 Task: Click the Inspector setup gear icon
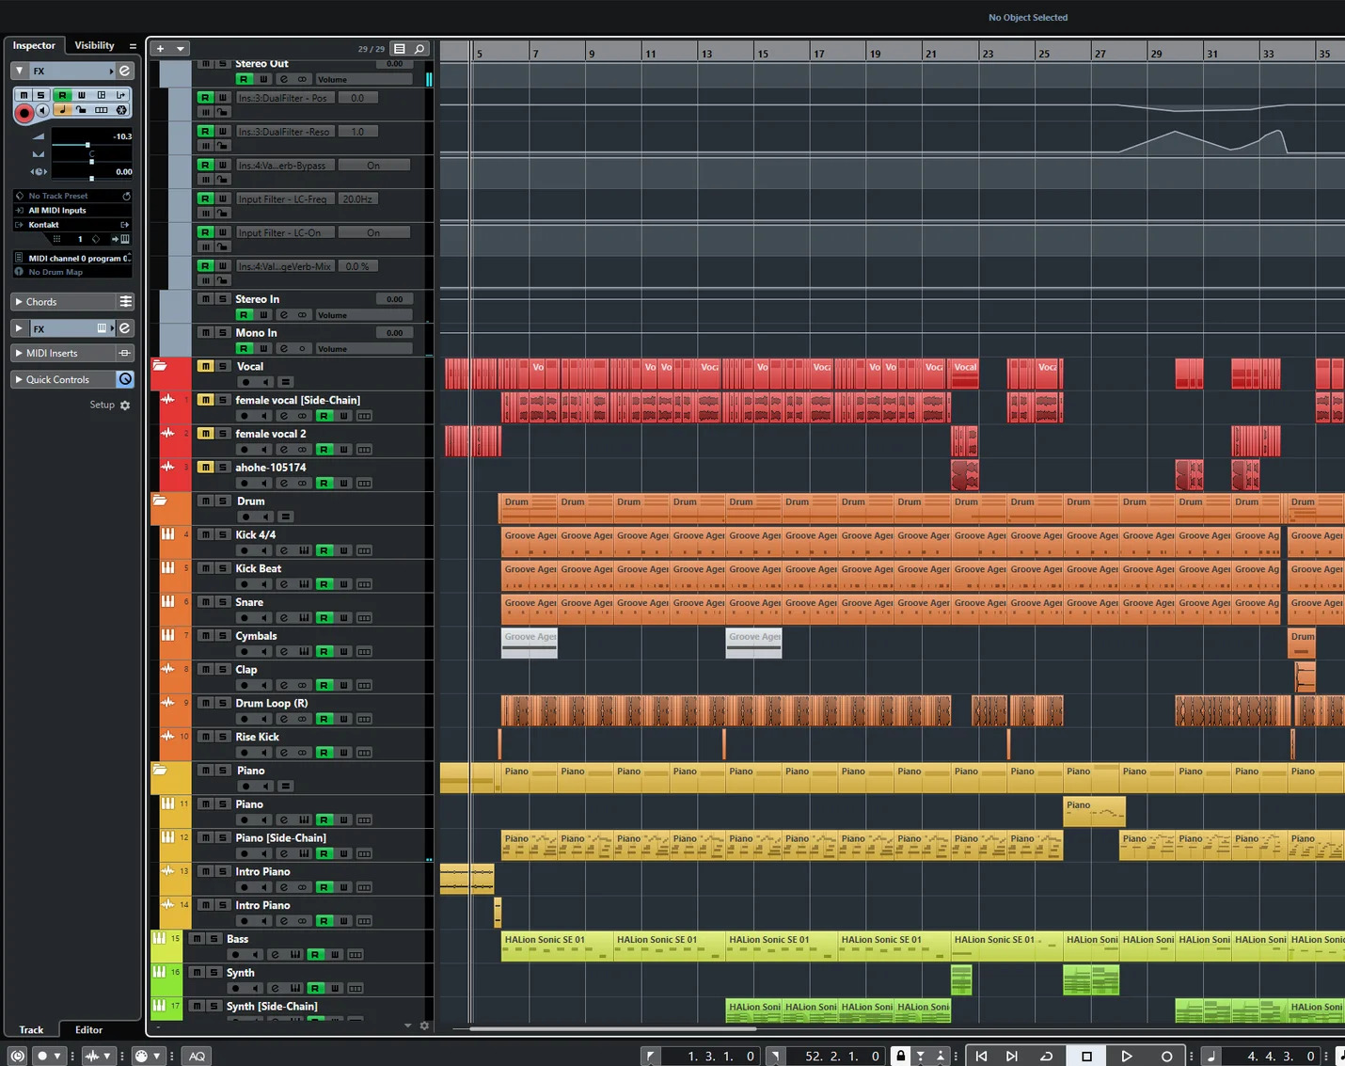coord(125,406)
